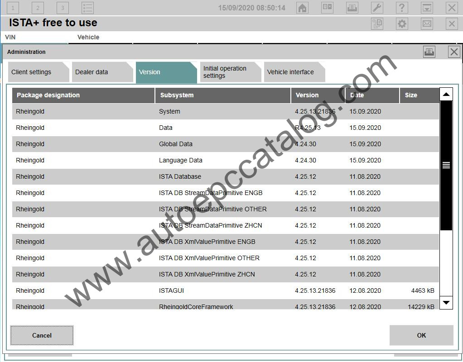Screen dimensions: 463x362
Task: Click the date and time display
Action: [251, 8]
